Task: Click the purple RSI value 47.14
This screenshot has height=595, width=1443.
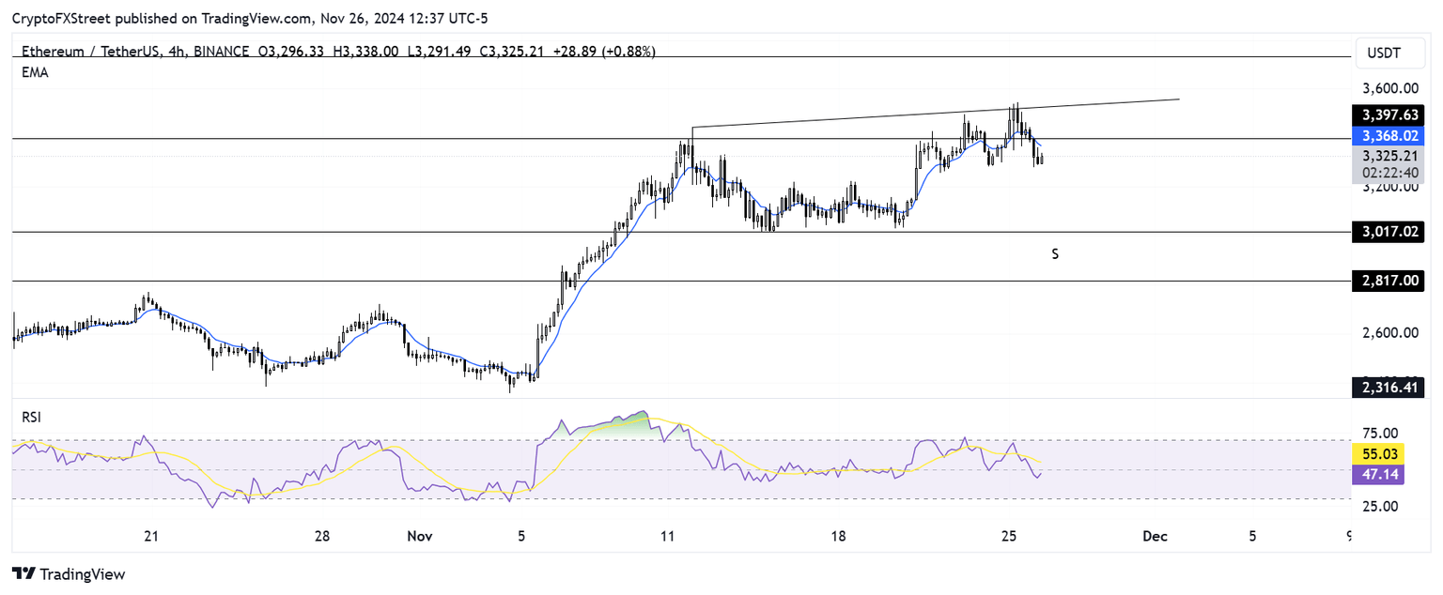Action: 1377,475
